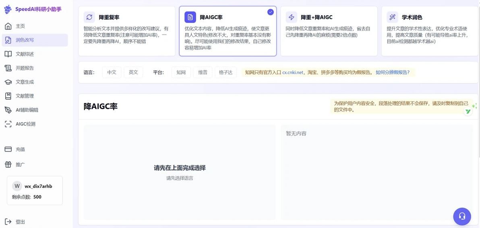
Task: Click the W user avatar
Action: (17, 186)
